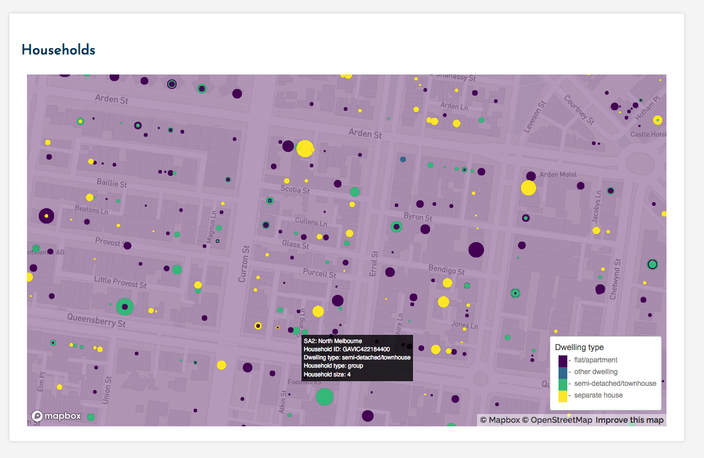Open the © OpenStreetMap attribution link
This screenshot has height=458, width=704.
click(x=557, y=420)
